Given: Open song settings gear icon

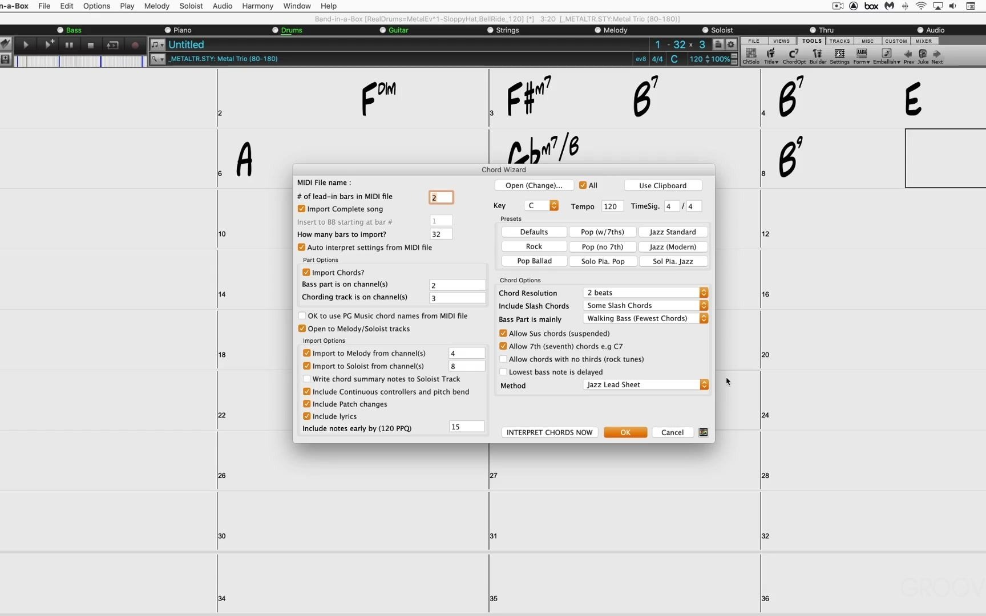Looking at the screenshot, I should click(x=731, y=44).
